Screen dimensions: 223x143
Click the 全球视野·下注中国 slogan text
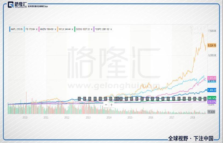[x=191, y=138]
